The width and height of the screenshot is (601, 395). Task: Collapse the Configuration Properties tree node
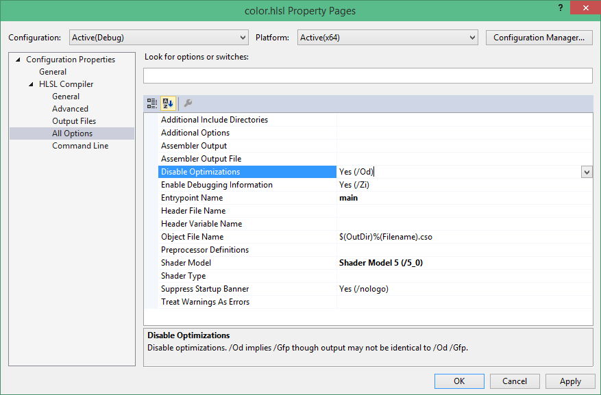point(18,60)
